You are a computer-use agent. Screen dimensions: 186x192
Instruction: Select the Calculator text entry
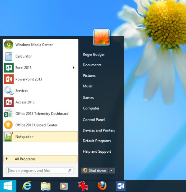click(24, 56)
